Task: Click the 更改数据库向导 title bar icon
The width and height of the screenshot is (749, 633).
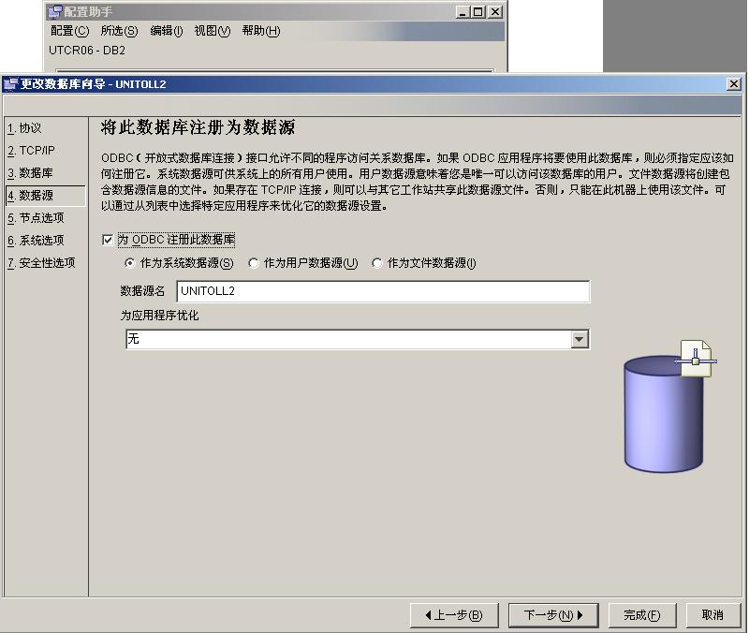Action: pos(10,84)
